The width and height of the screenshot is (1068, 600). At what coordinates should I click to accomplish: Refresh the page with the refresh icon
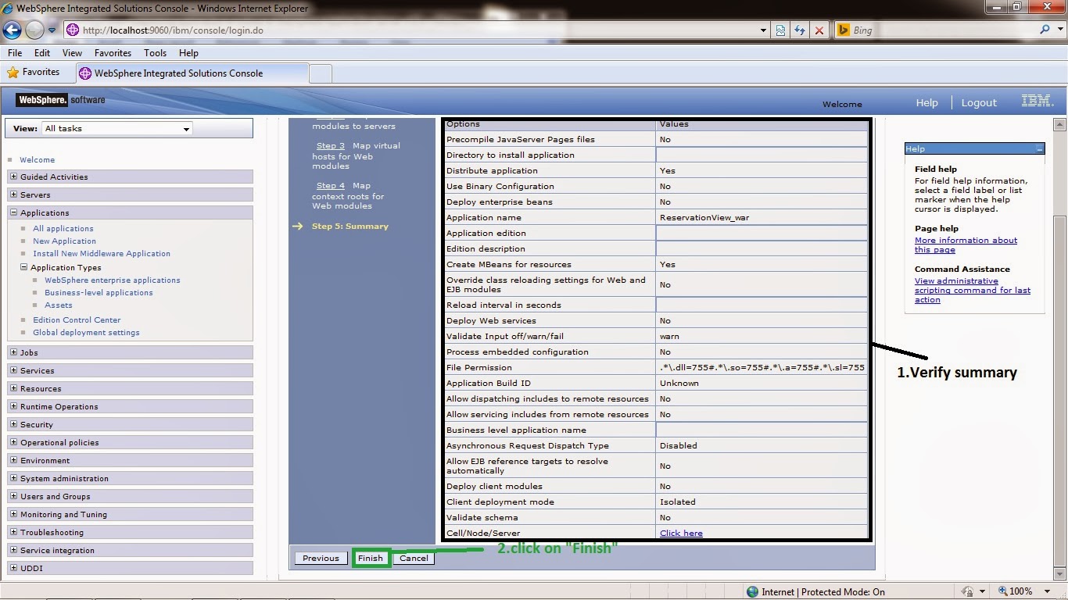coord(800,30)
